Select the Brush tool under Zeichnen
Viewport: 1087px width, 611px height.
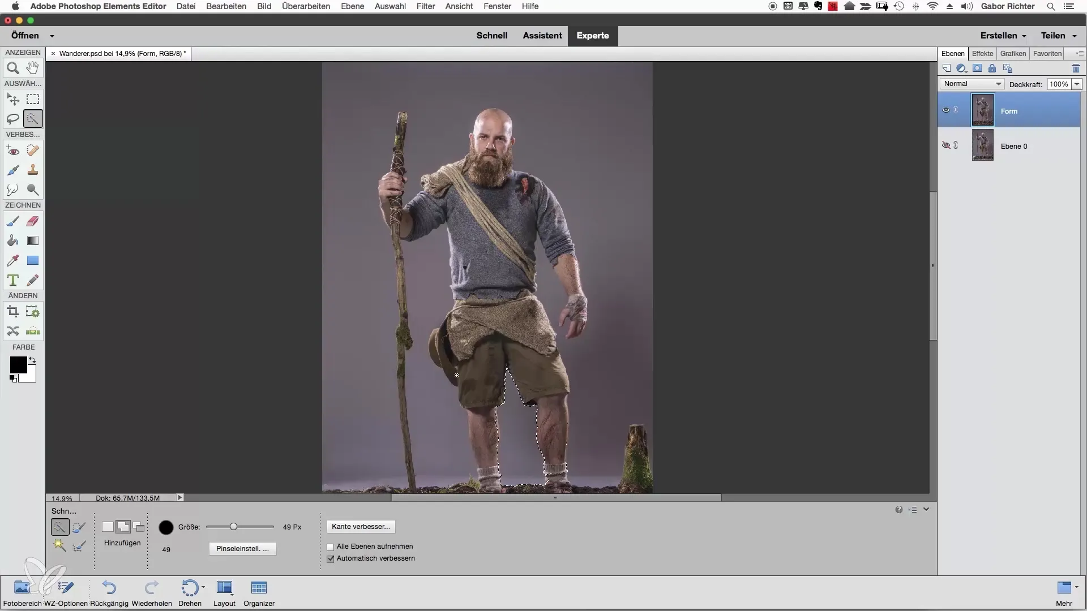[12, 221]
